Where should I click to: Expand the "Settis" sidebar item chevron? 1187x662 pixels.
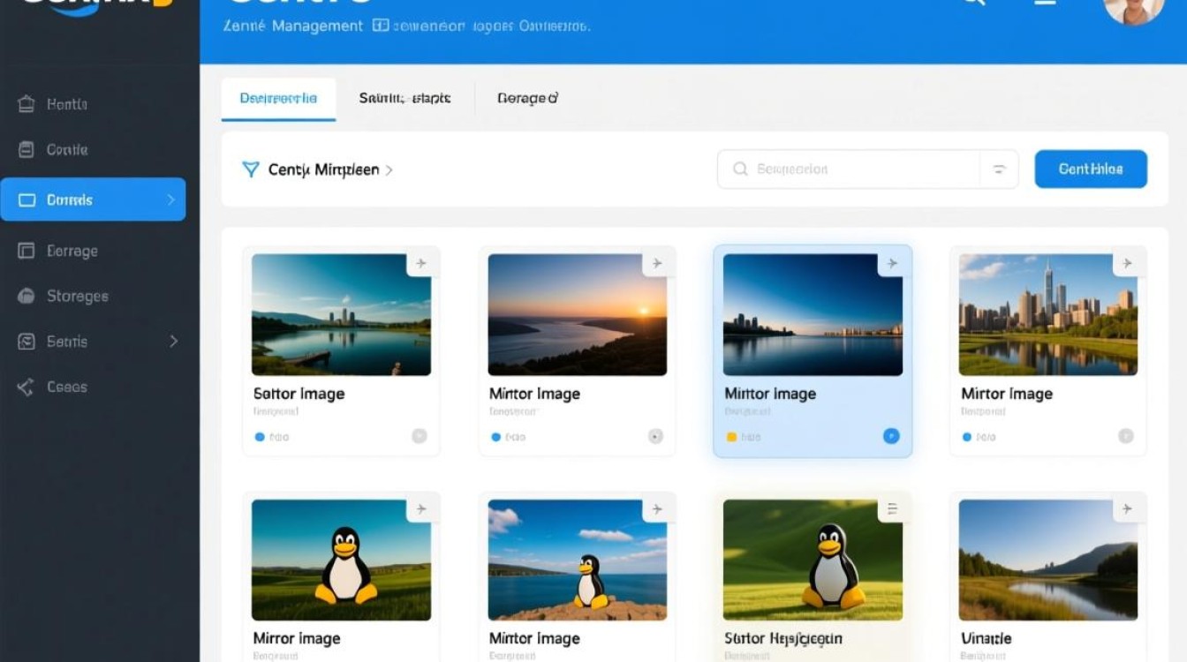tap(173, 342)
